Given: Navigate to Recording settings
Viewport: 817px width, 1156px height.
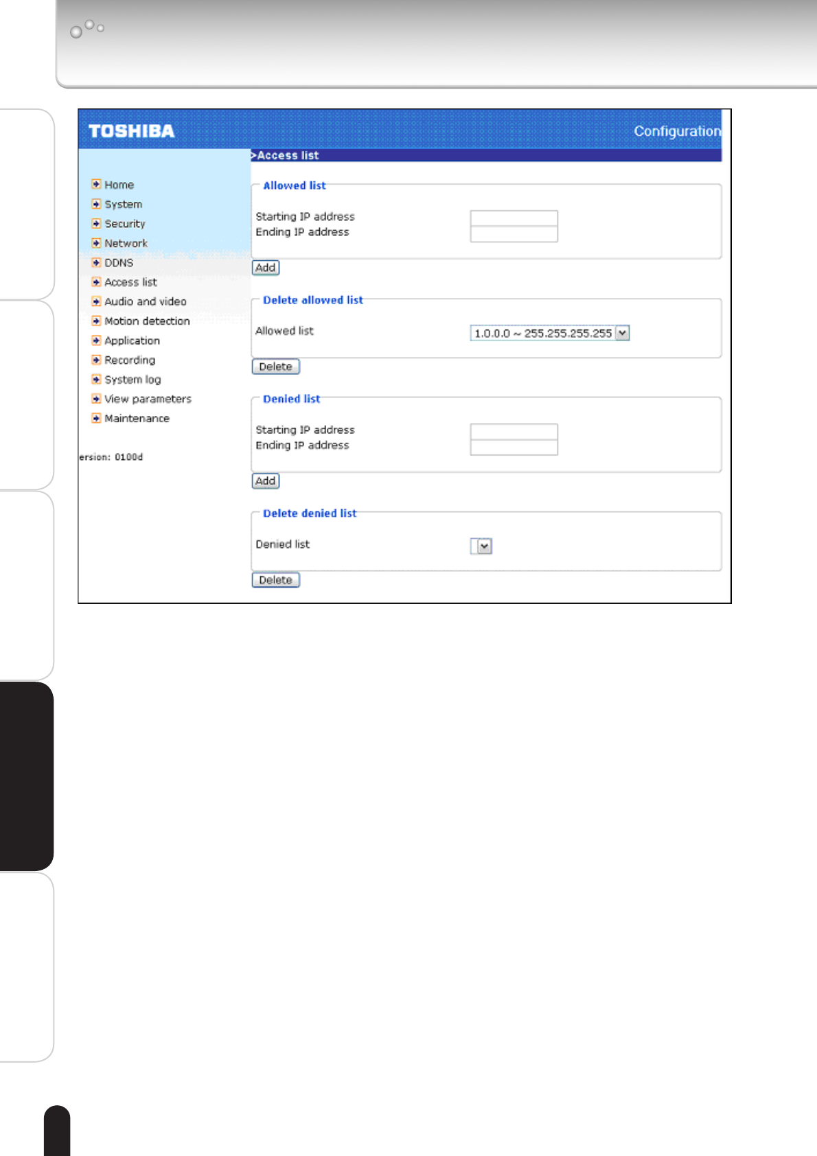Looking at the screenshot, I should [x=130, y=360].
